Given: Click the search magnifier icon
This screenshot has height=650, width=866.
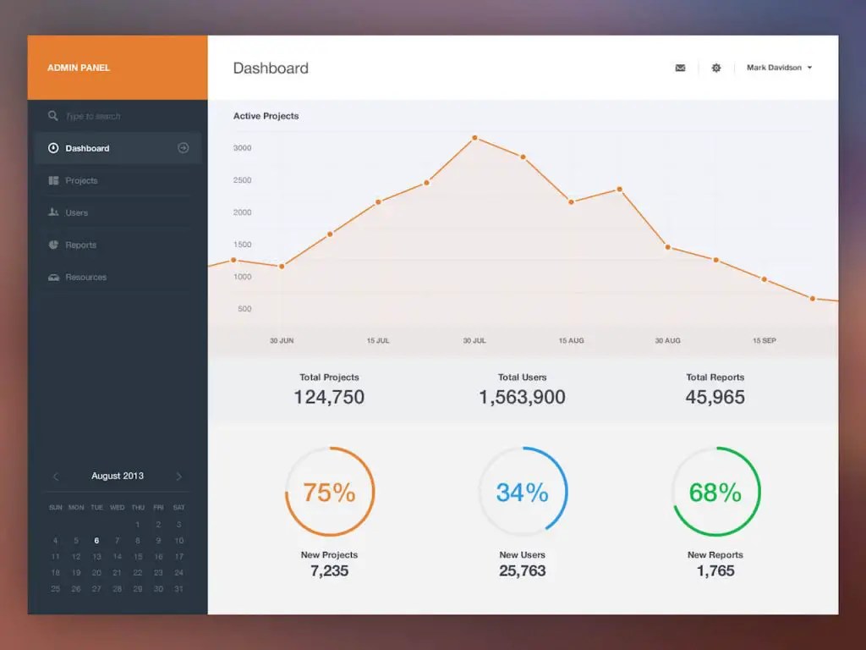Looking at the screenshot, I should 52,116.
